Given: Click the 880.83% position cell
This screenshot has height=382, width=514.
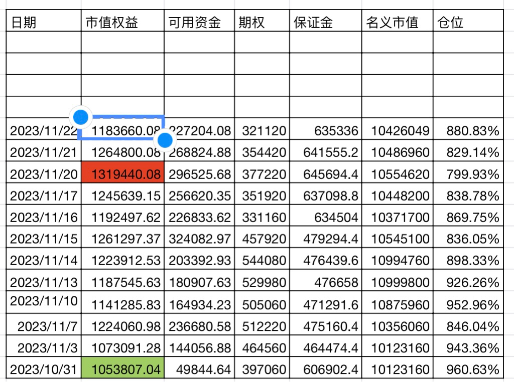Looking at the screenshot, I should [468, 131].
